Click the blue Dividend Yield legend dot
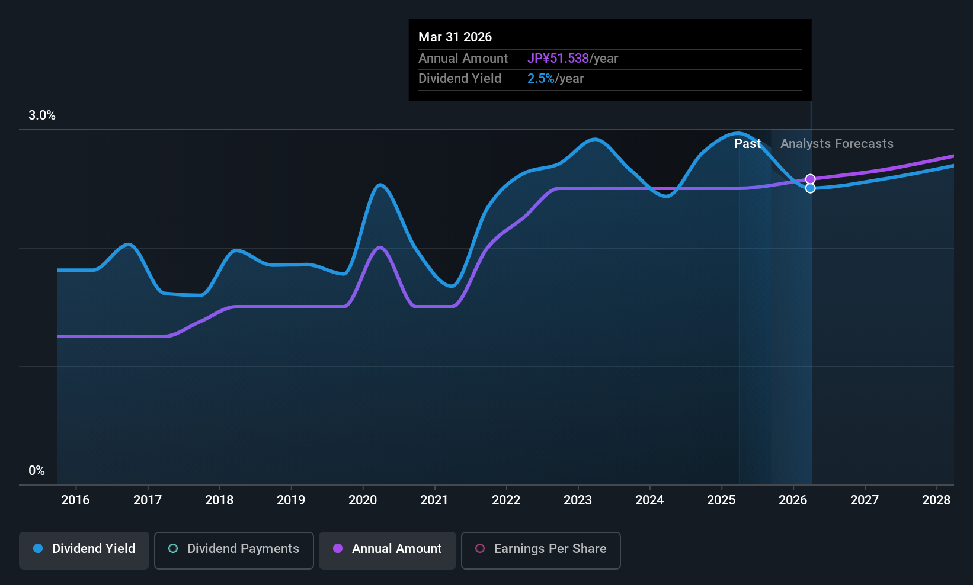This screenshot has width=973, height=585. 38,548
